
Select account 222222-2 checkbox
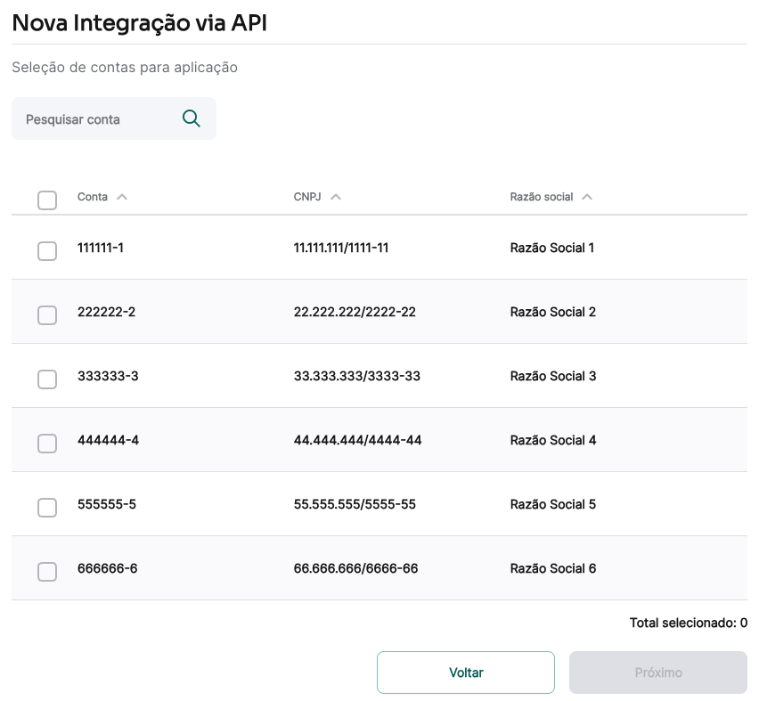click(x=47, y=315)
